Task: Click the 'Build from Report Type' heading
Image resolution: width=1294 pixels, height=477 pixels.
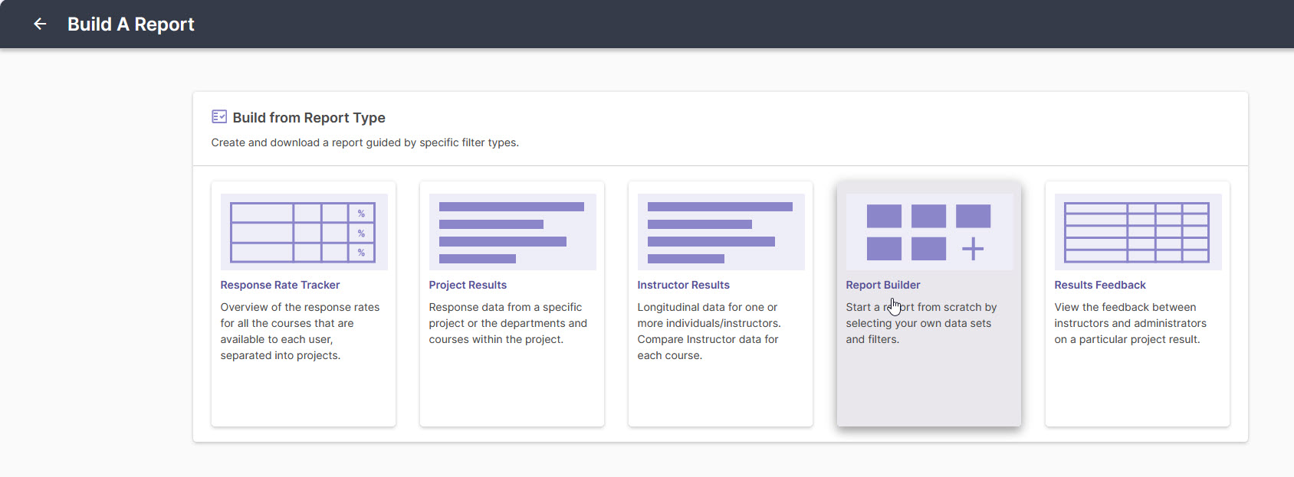Action: 309,117
